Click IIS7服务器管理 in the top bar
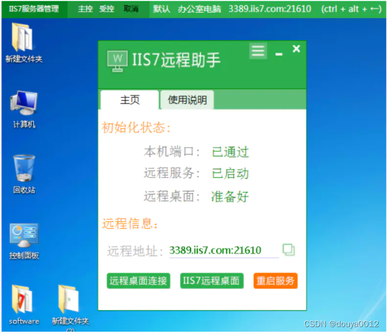The width and height of the screenshot is (388, 334). [34, 9]
